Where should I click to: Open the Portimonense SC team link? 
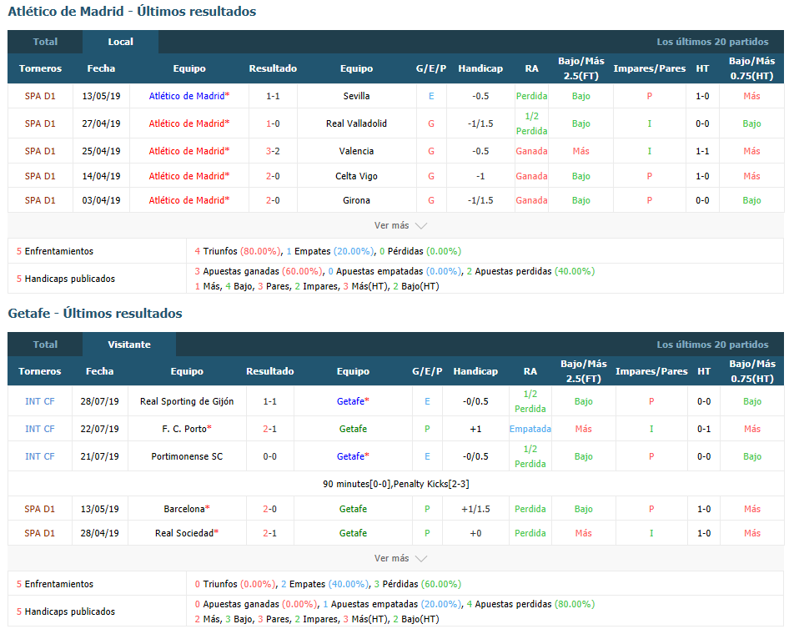[187, 456]
